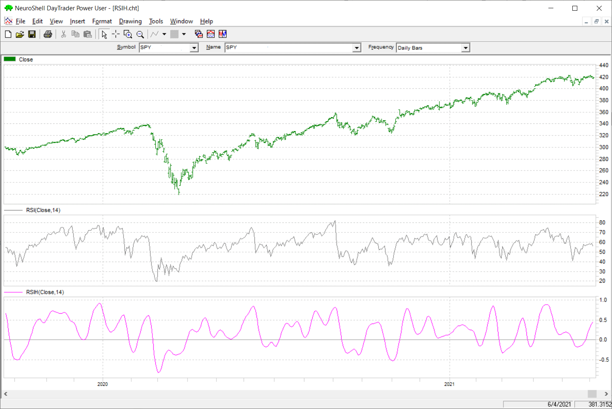
Task: Click the horizontal scrollbar thumb
Action: coord(592,394)
